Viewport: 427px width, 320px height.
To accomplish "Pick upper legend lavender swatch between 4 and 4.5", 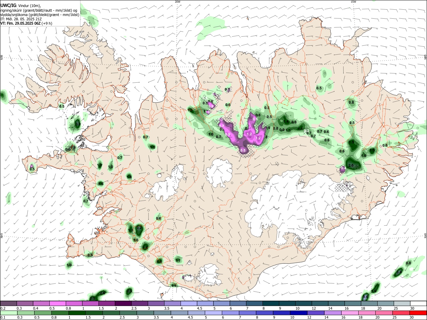I will coord(189,303).
